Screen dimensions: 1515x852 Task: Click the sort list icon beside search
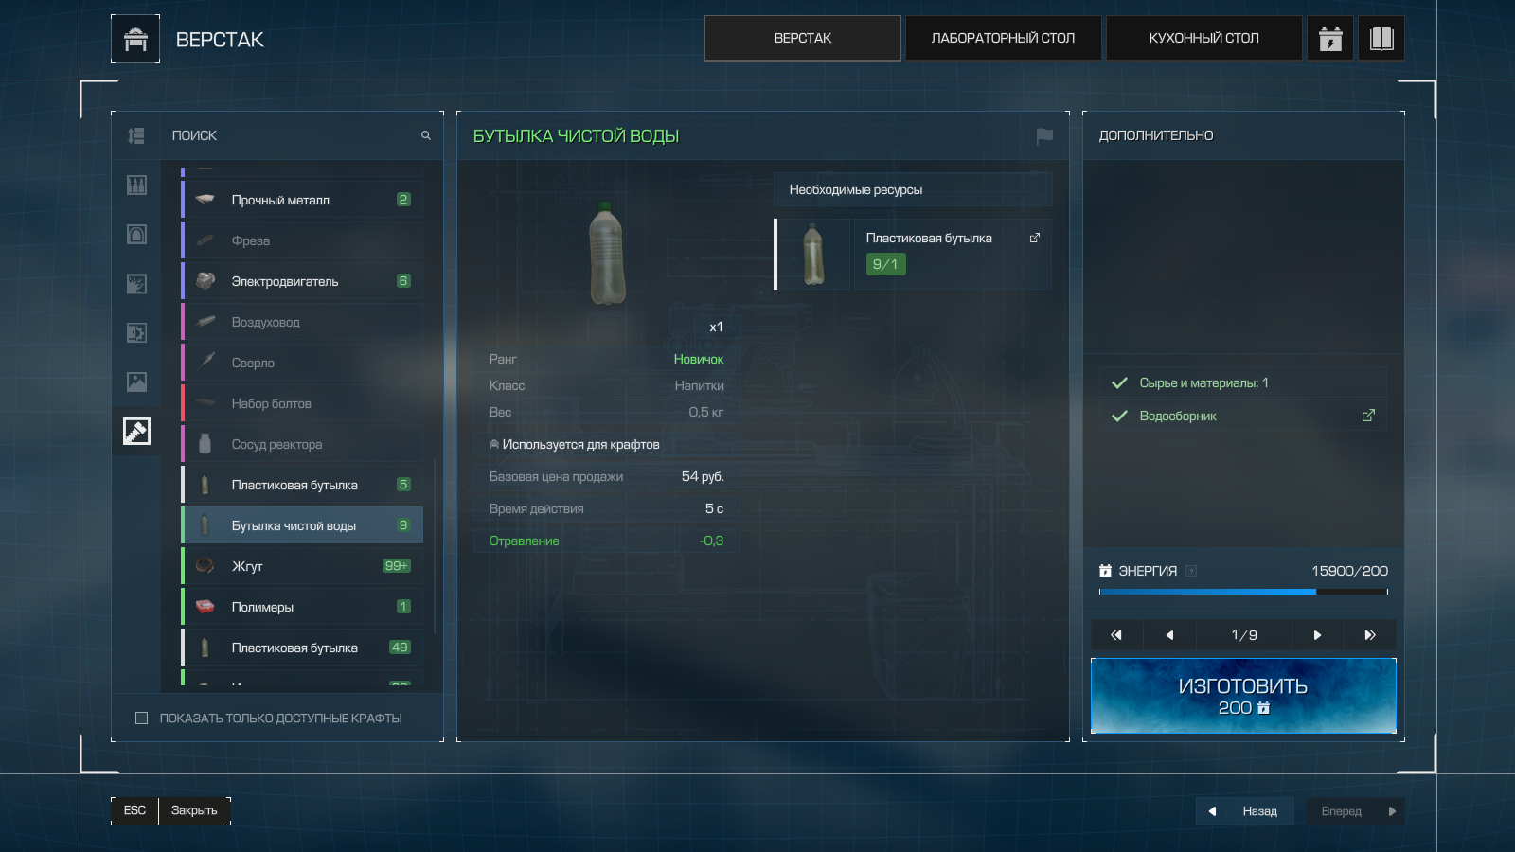tap(136, 136)
